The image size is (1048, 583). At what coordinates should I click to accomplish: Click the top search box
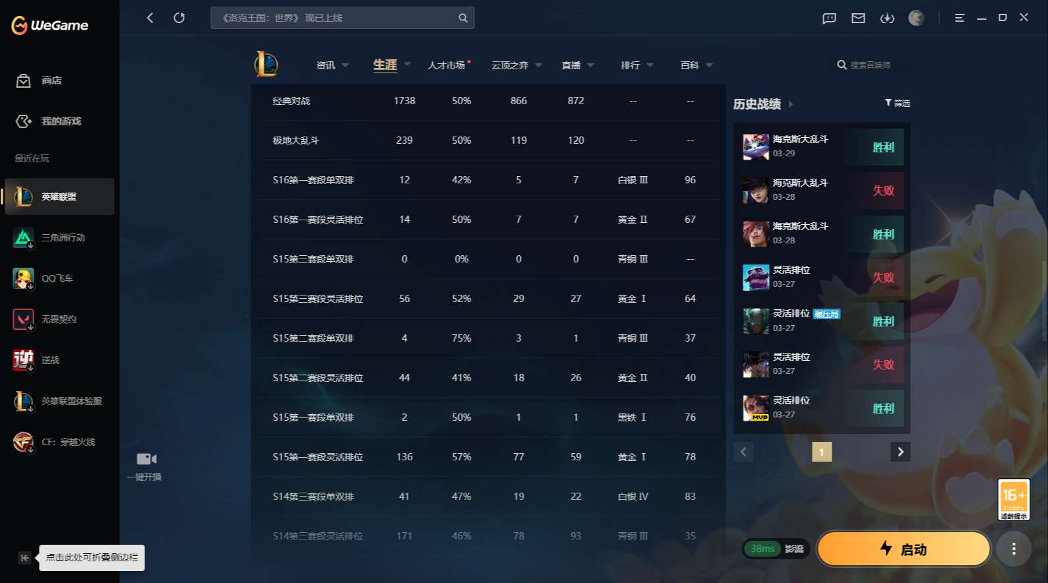[x=342, y=18]
